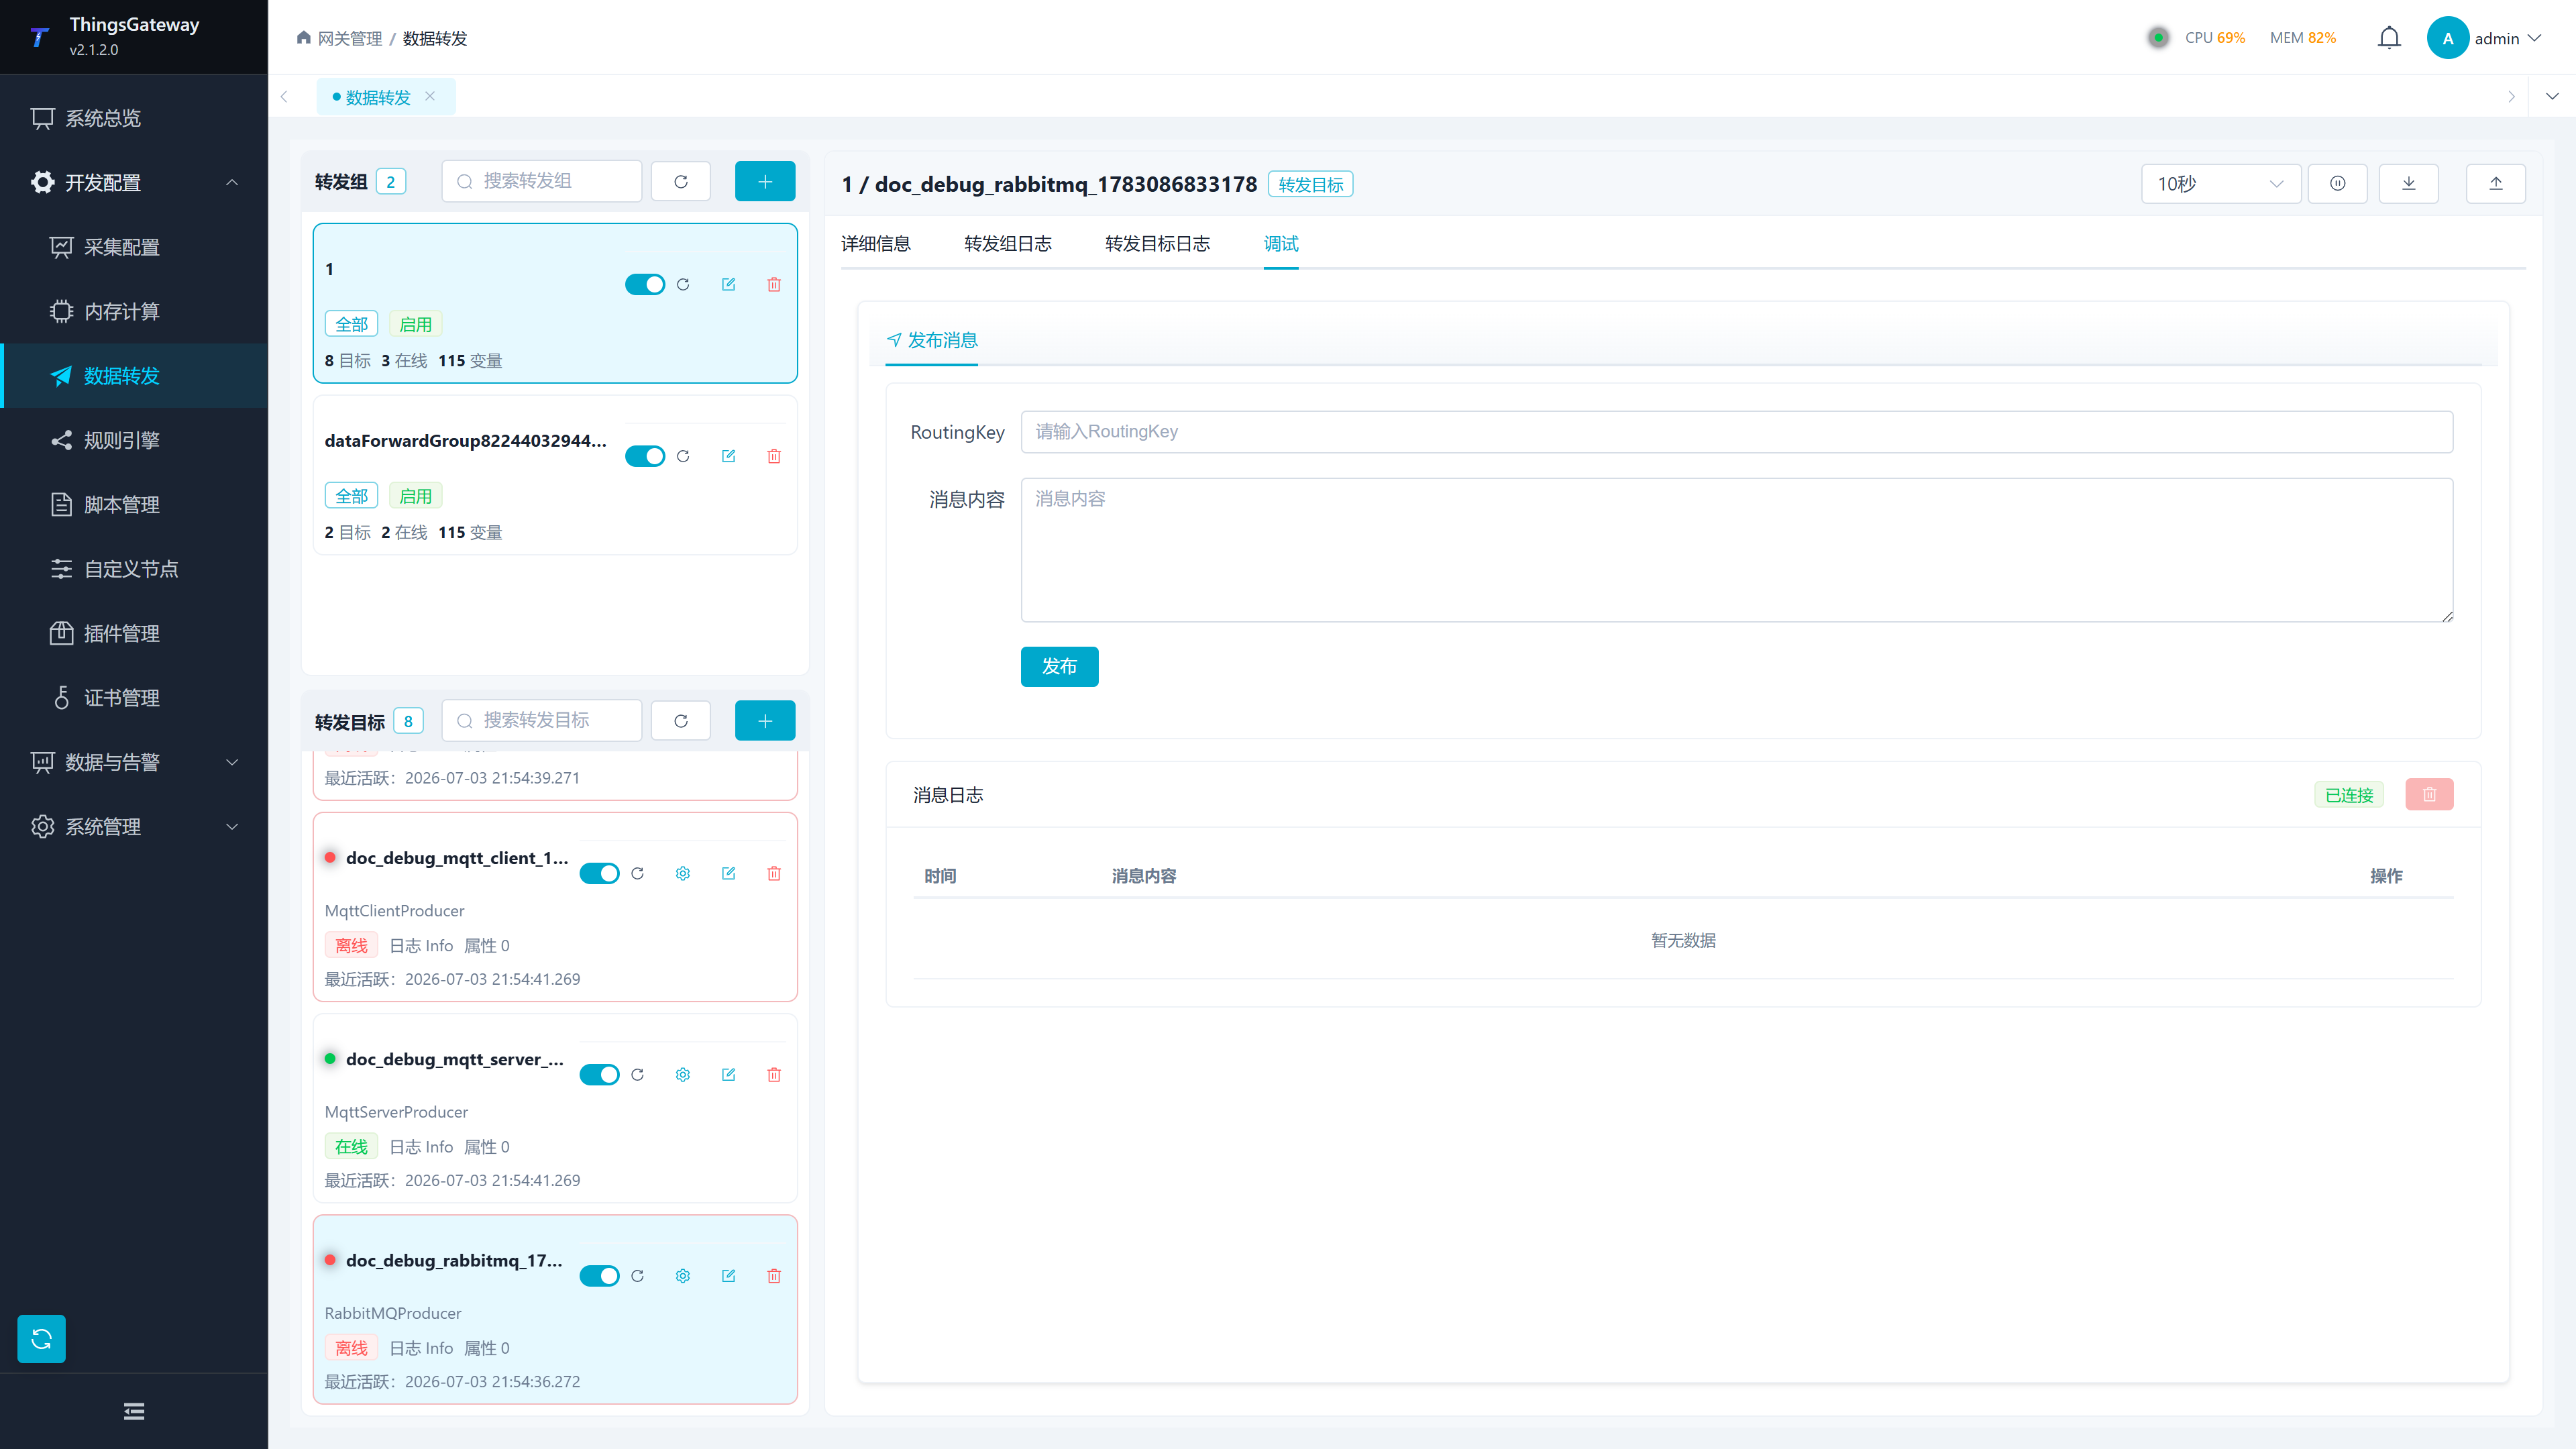The image size is (2576, 1449).
Task: Refresh the 转发目标 list
Action: [681, 720]
